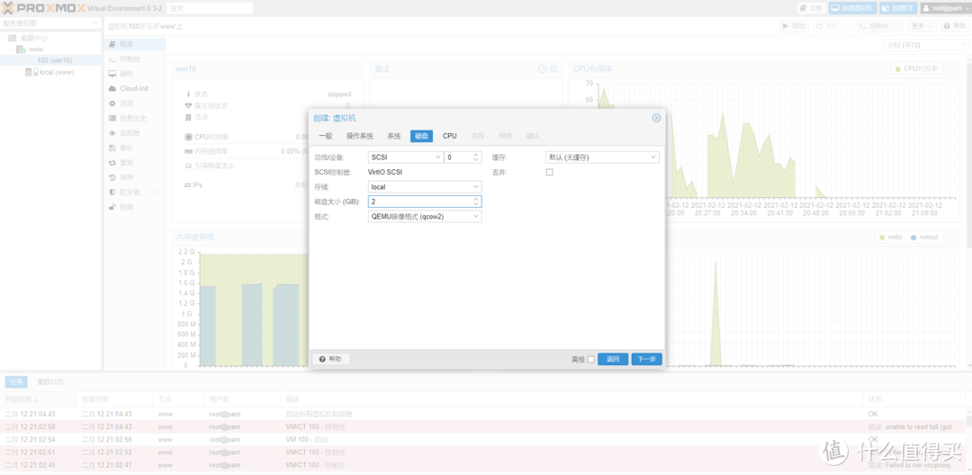Open the SCSI bus/device dropdown

pos(405,157)
